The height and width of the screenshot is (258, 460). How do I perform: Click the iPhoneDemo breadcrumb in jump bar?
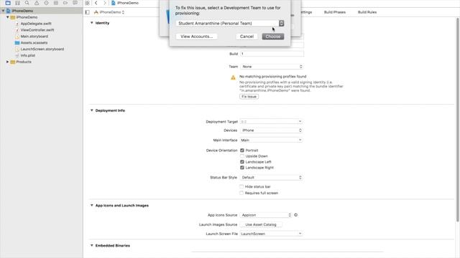point(125,3)
